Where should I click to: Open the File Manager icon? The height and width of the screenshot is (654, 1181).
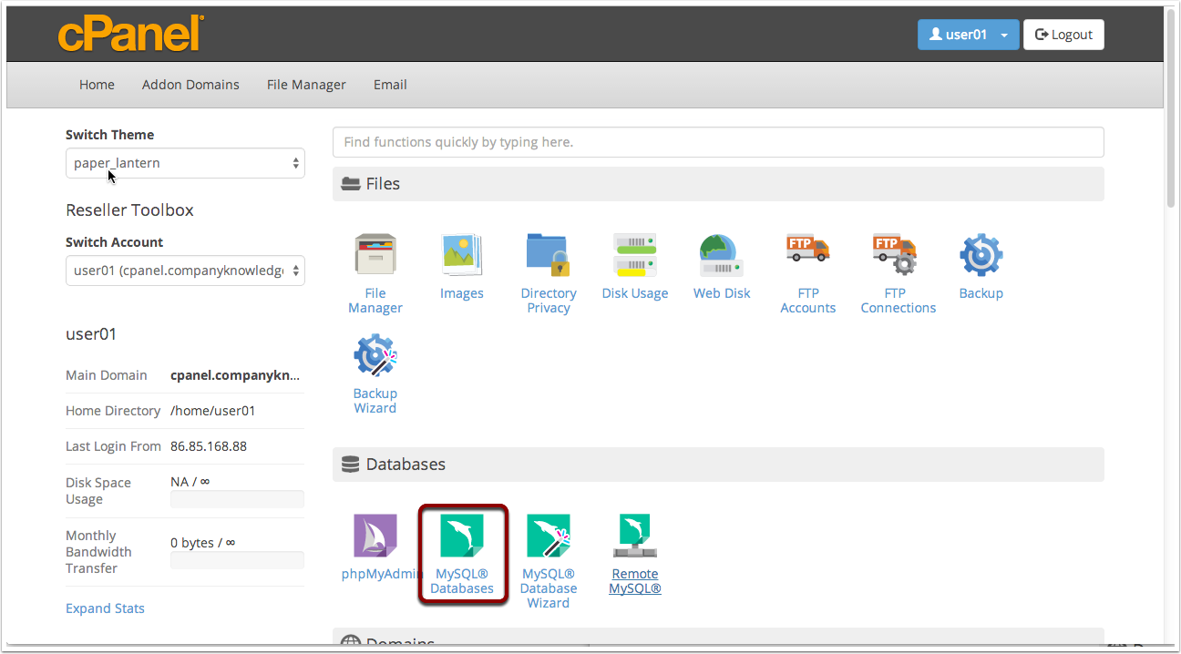[375, 255]
